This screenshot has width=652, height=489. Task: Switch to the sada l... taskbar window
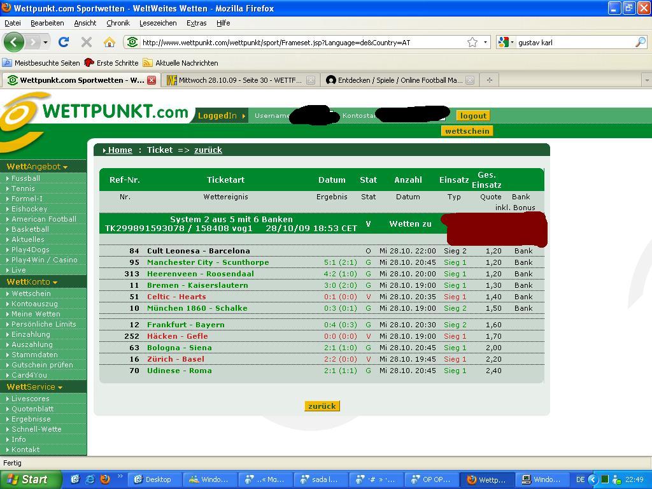pos(320,479)
